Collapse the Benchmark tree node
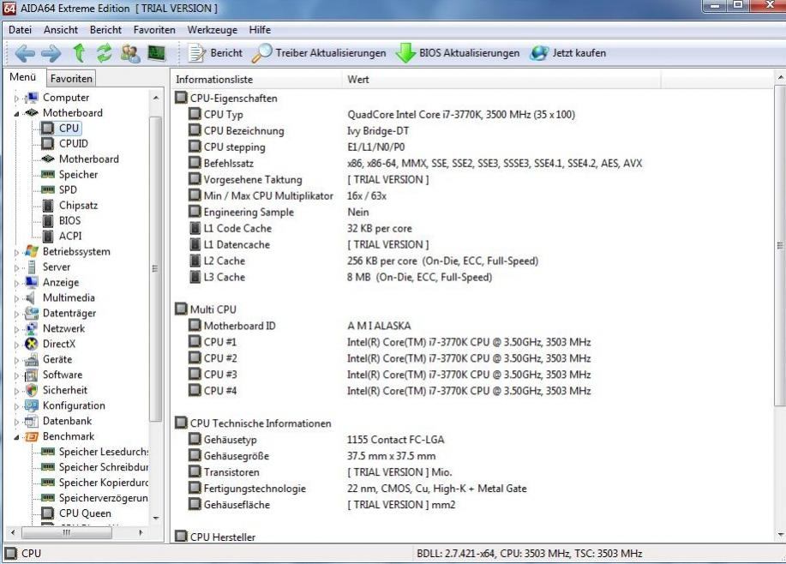786x564 pixels. pos(16,437)
